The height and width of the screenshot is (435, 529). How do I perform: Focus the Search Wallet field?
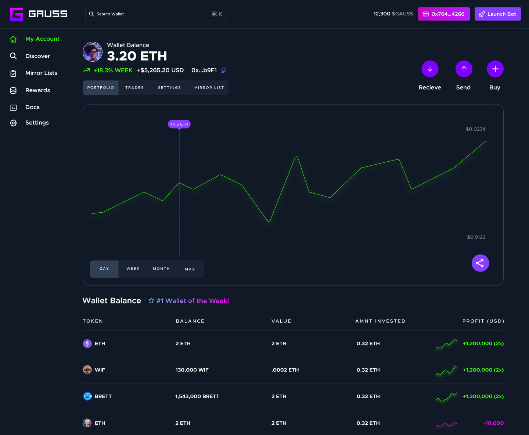pyautogui.click(x=156, y=14)
